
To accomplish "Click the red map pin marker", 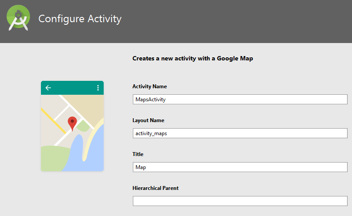I will coord(72,123).
